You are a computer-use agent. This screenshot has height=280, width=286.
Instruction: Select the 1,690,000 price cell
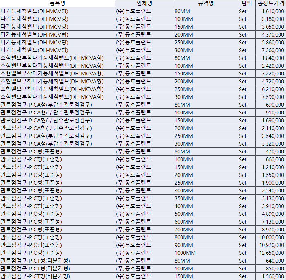click(x=271, y=121)
